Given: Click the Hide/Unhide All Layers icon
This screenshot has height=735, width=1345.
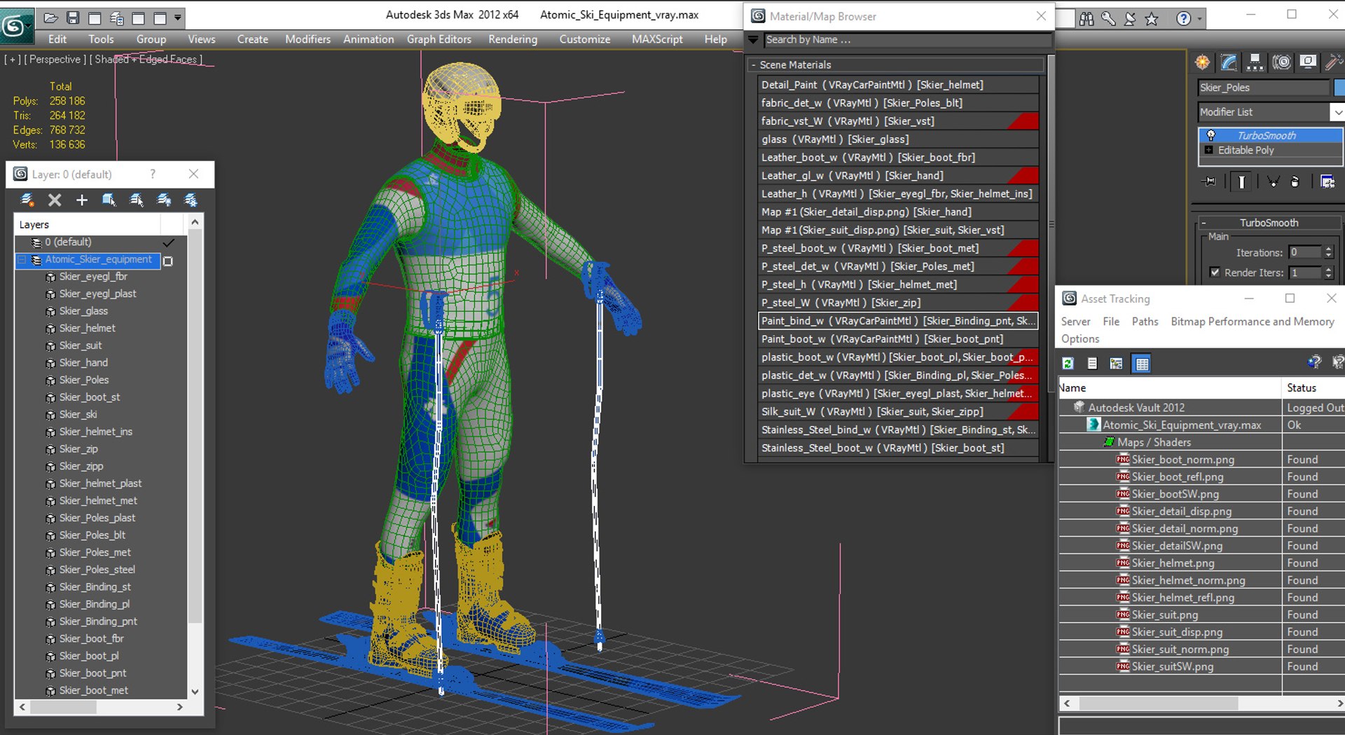Looking at the screenshot, I should pos(164,200).
